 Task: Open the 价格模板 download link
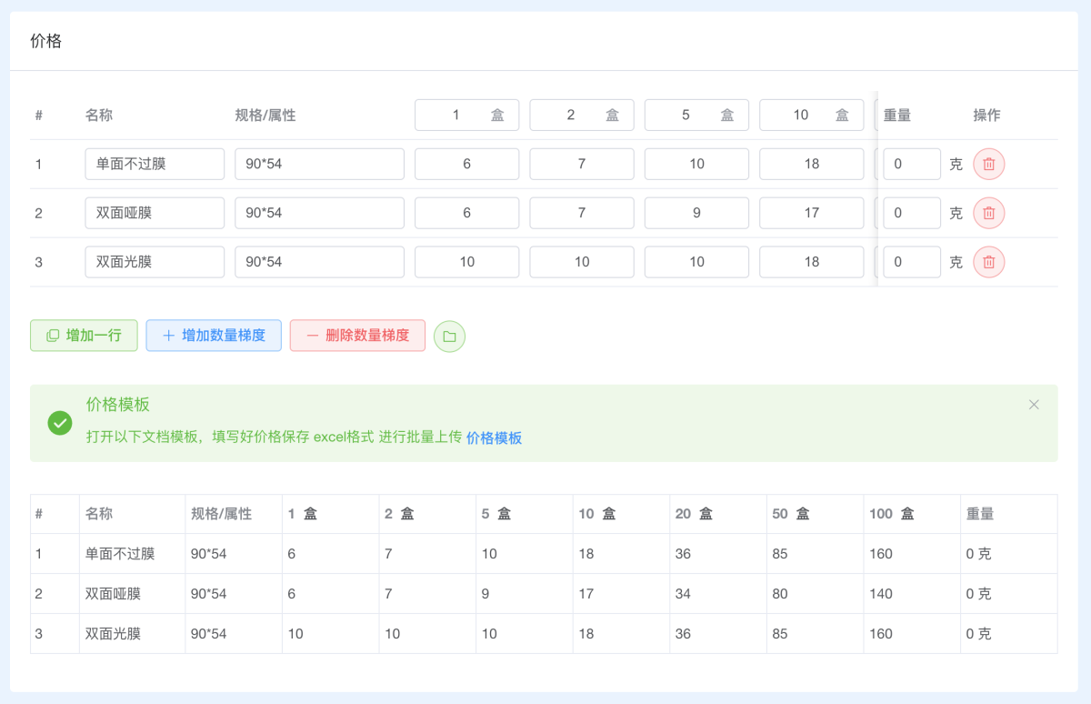click(x=493, y=437)
